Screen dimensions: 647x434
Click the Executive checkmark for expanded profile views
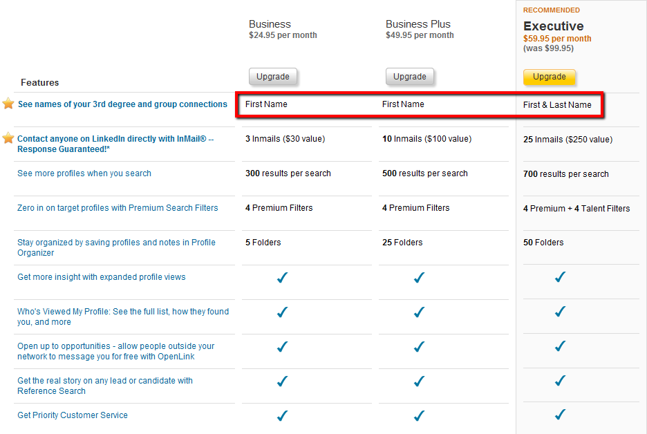pyautogui.click(x=560, y=277)
